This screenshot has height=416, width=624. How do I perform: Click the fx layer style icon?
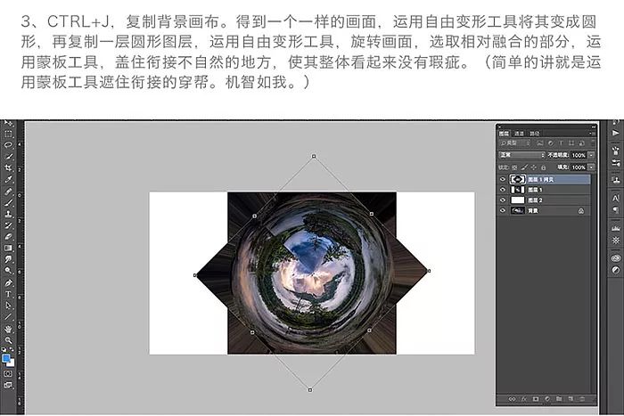pos(523,398)
